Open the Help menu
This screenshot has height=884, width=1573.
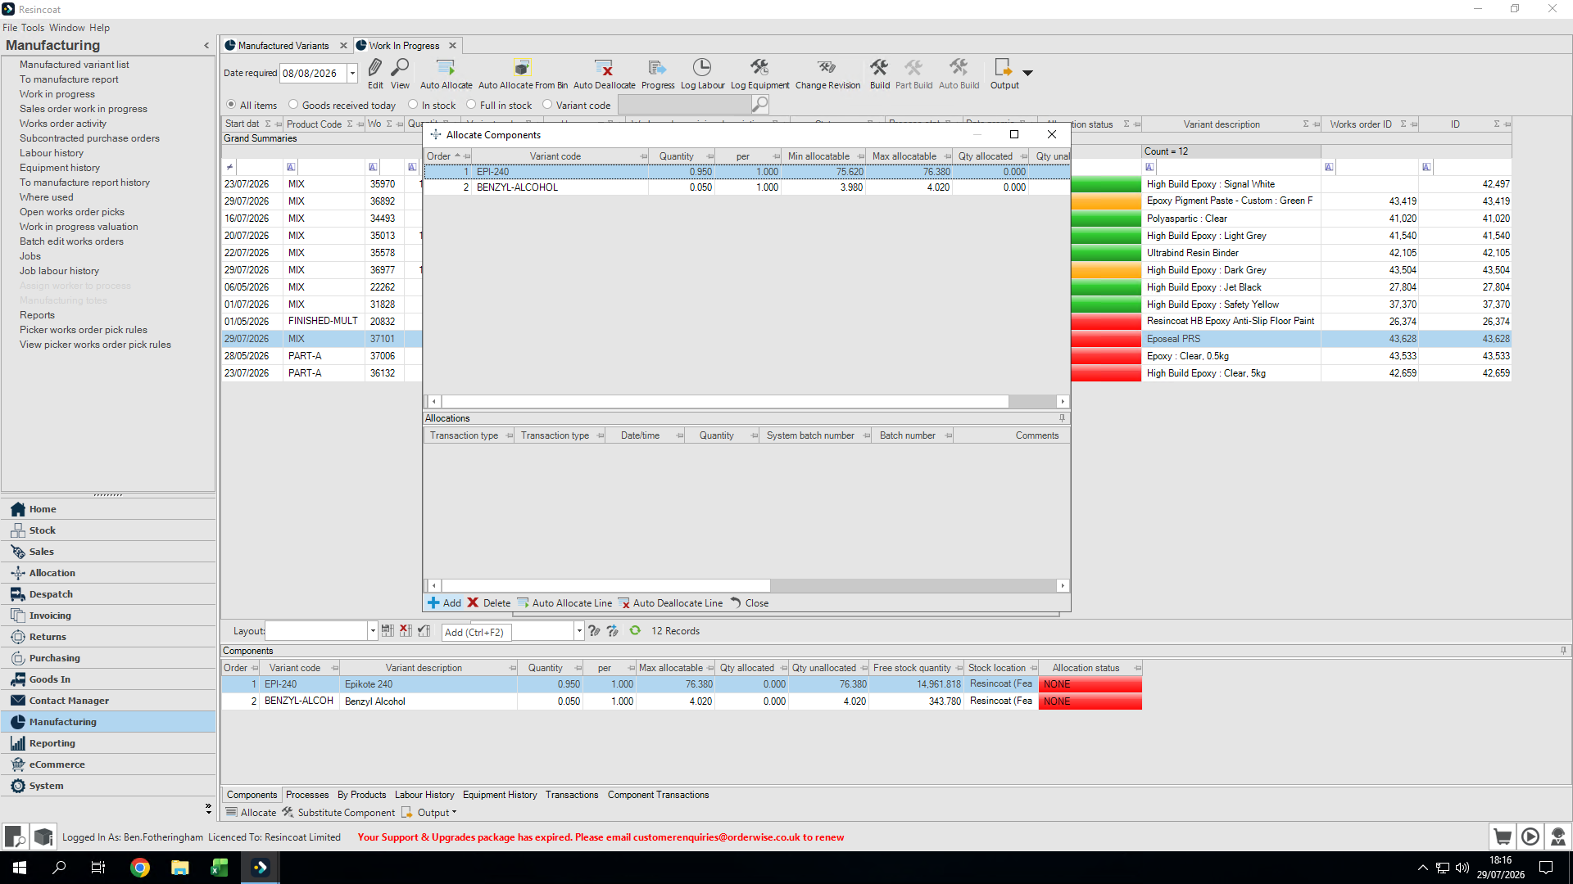point(99,28)
